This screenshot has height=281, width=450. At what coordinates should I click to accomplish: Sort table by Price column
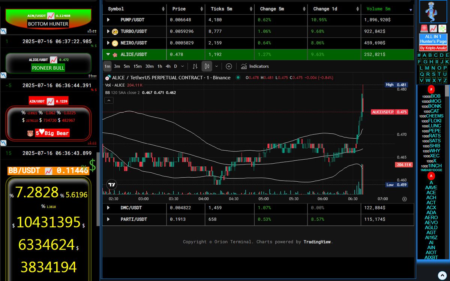coord(186,9)
